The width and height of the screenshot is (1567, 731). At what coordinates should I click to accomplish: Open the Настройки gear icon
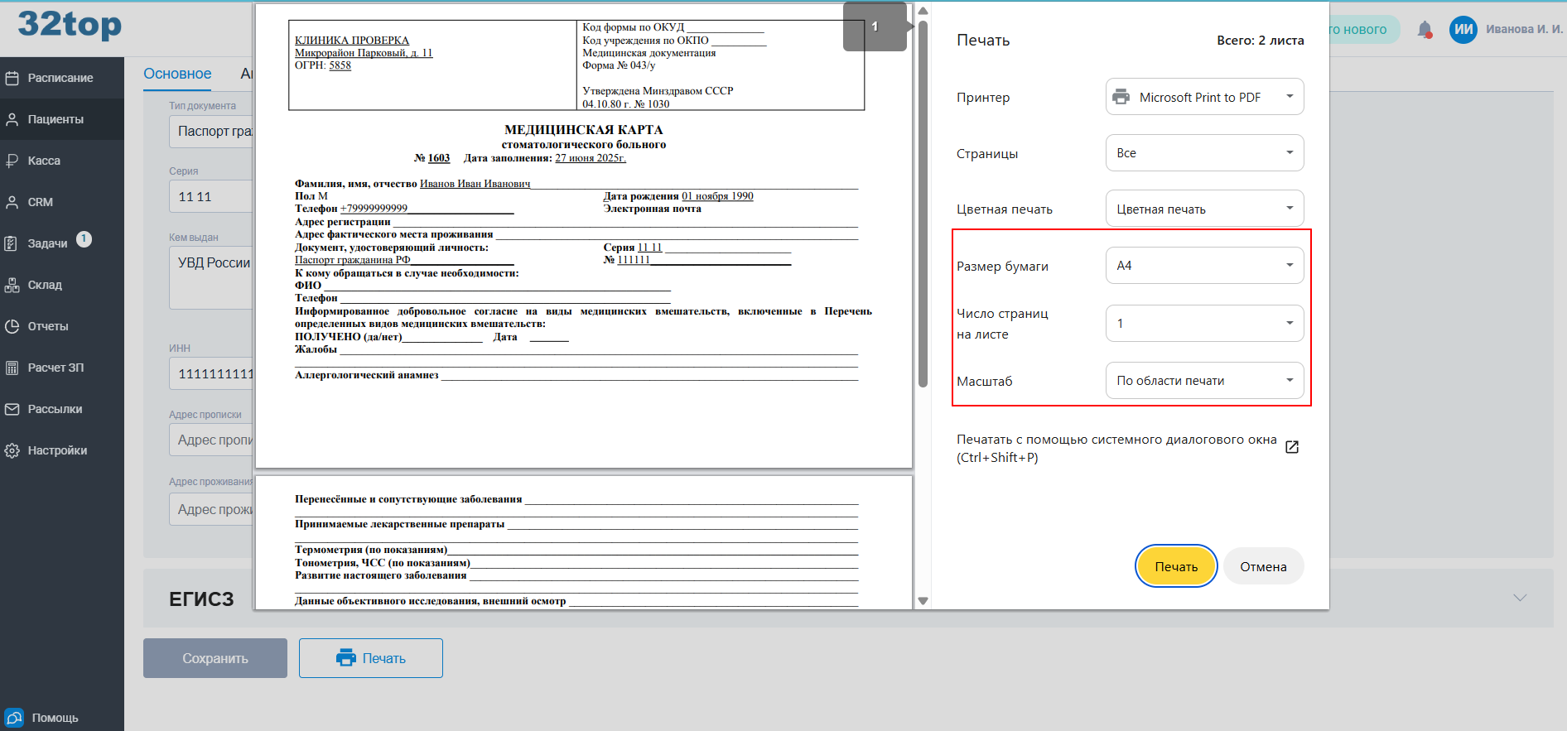pos(12,450)
